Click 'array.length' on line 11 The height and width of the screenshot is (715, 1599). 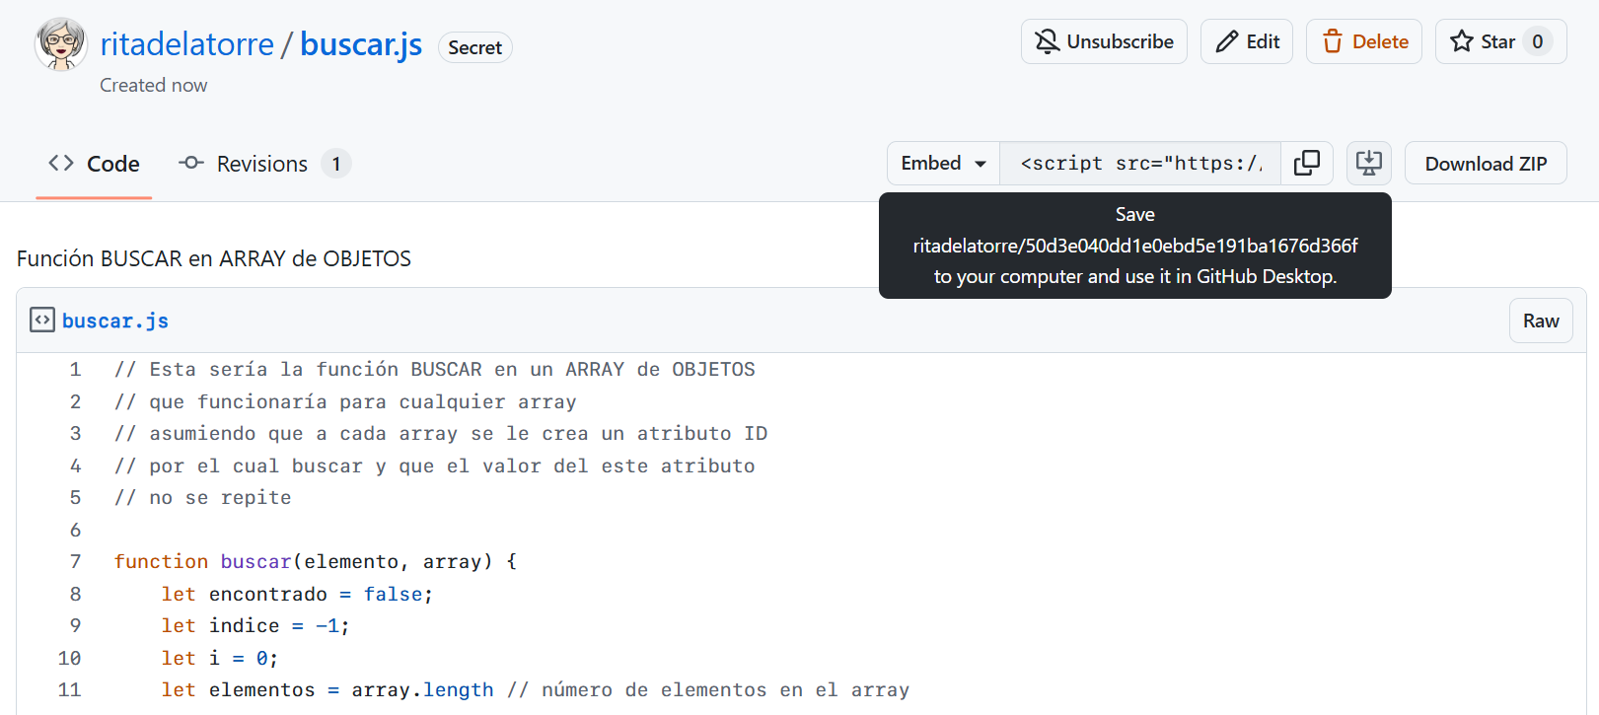click(422, 689)
